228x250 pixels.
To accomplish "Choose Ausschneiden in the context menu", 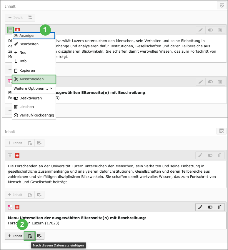I will (34, 79).
